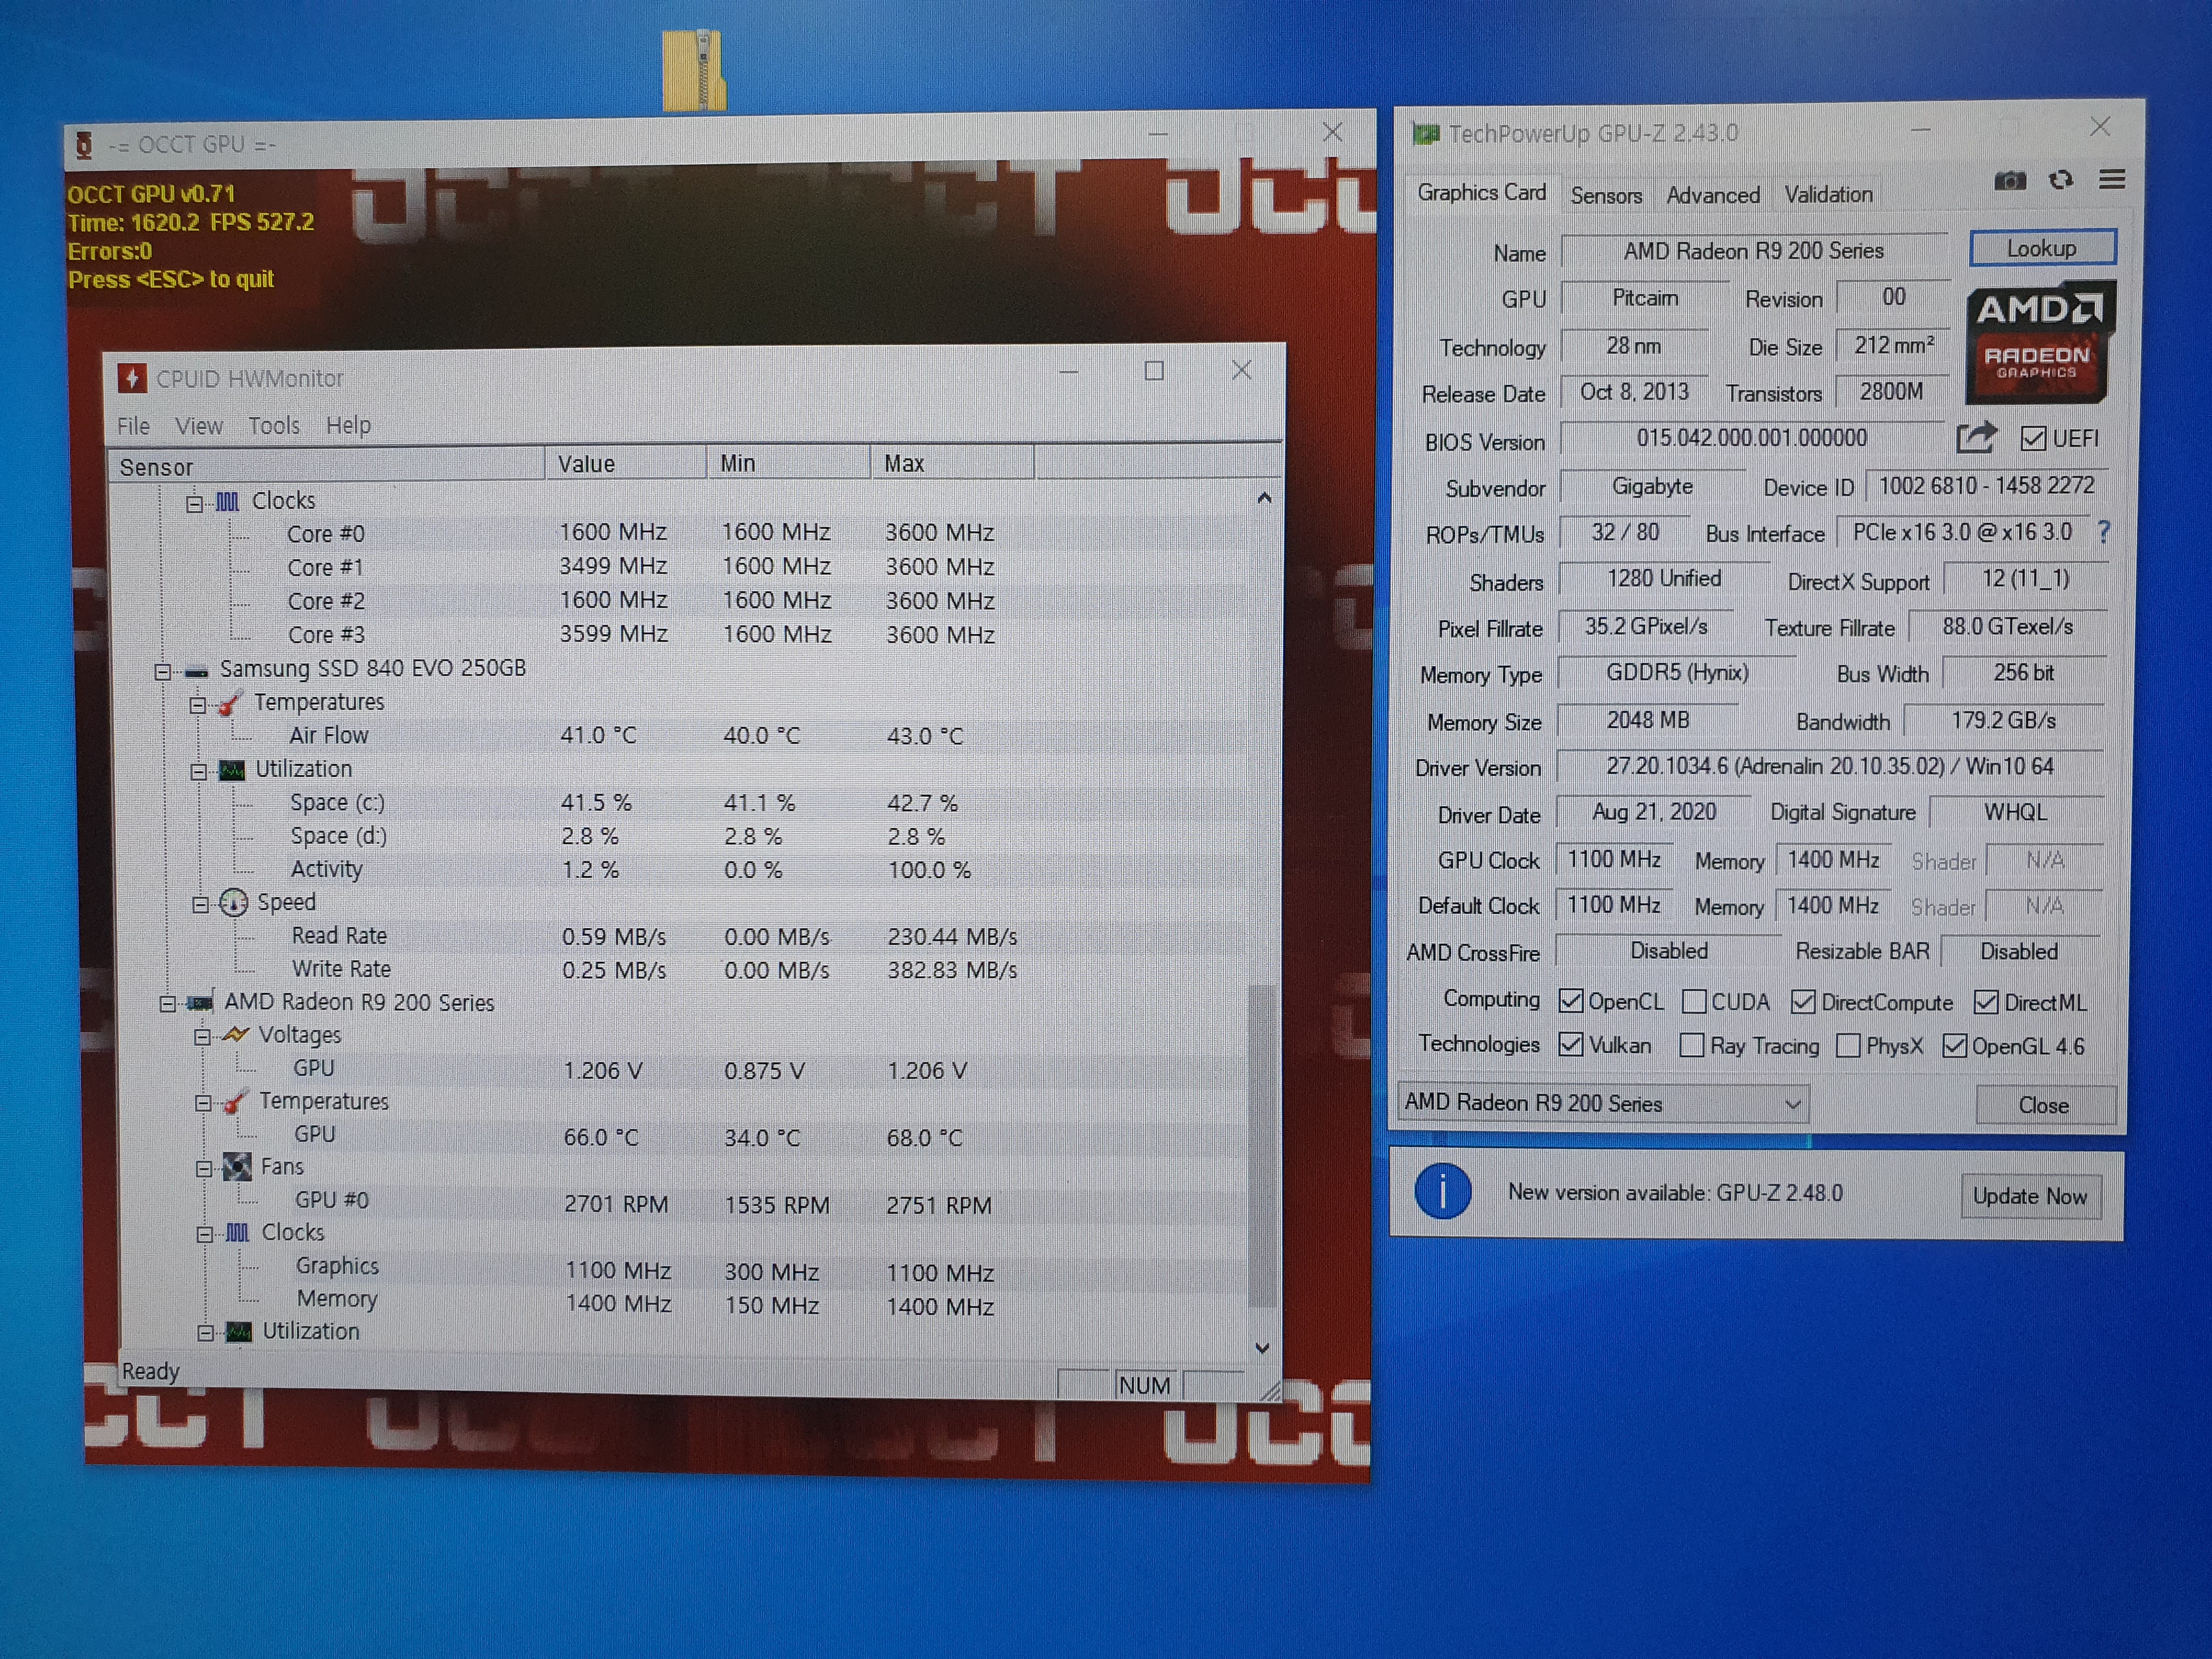Click the CPU Clocks category icon
This screenshot has width=2212, height=1659.
227,501
